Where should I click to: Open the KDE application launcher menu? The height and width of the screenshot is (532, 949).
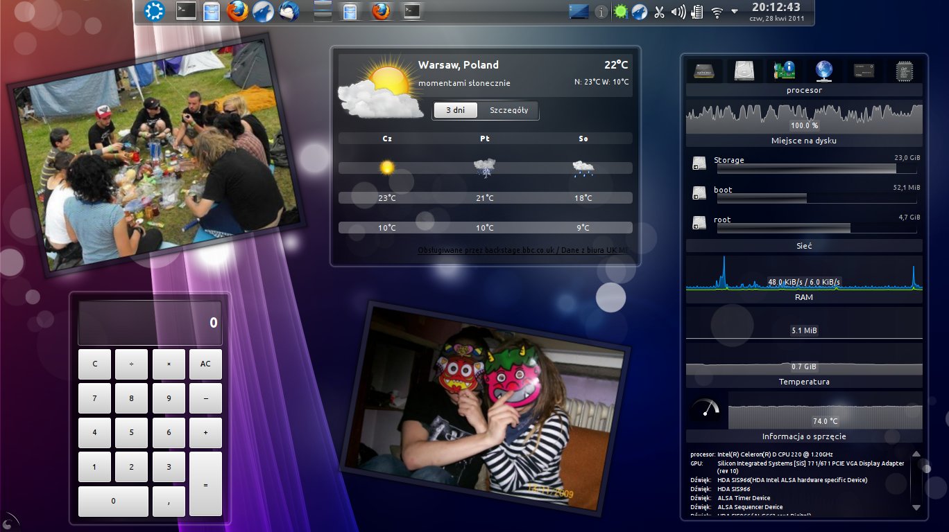[x=154, y=11]
